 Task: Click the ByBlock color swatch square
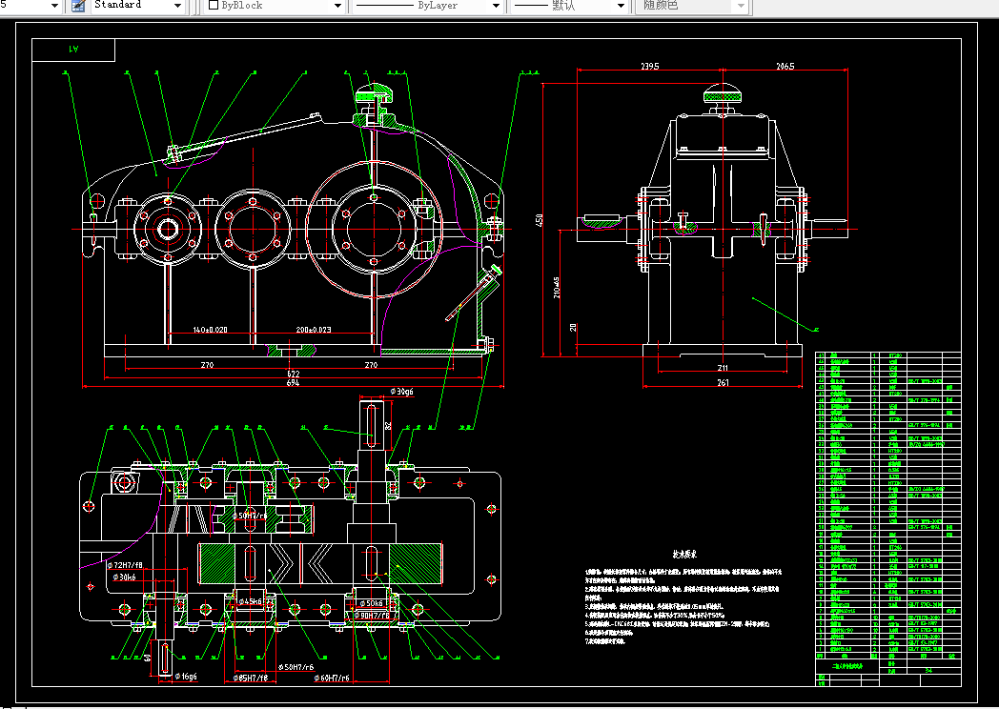tap(213, 6)
